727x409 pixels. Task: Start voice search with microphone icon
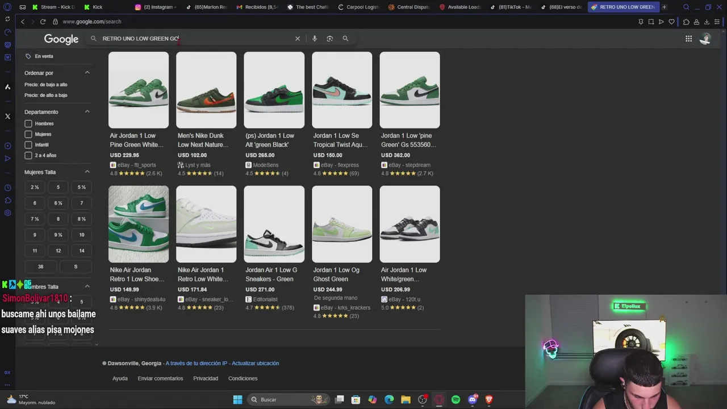click(314, 39)
